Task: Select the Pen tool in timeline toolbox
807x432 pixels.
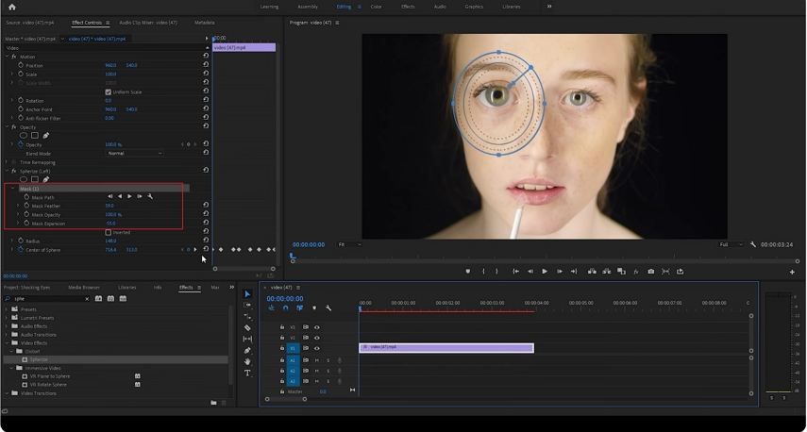Action: point(247,350)
